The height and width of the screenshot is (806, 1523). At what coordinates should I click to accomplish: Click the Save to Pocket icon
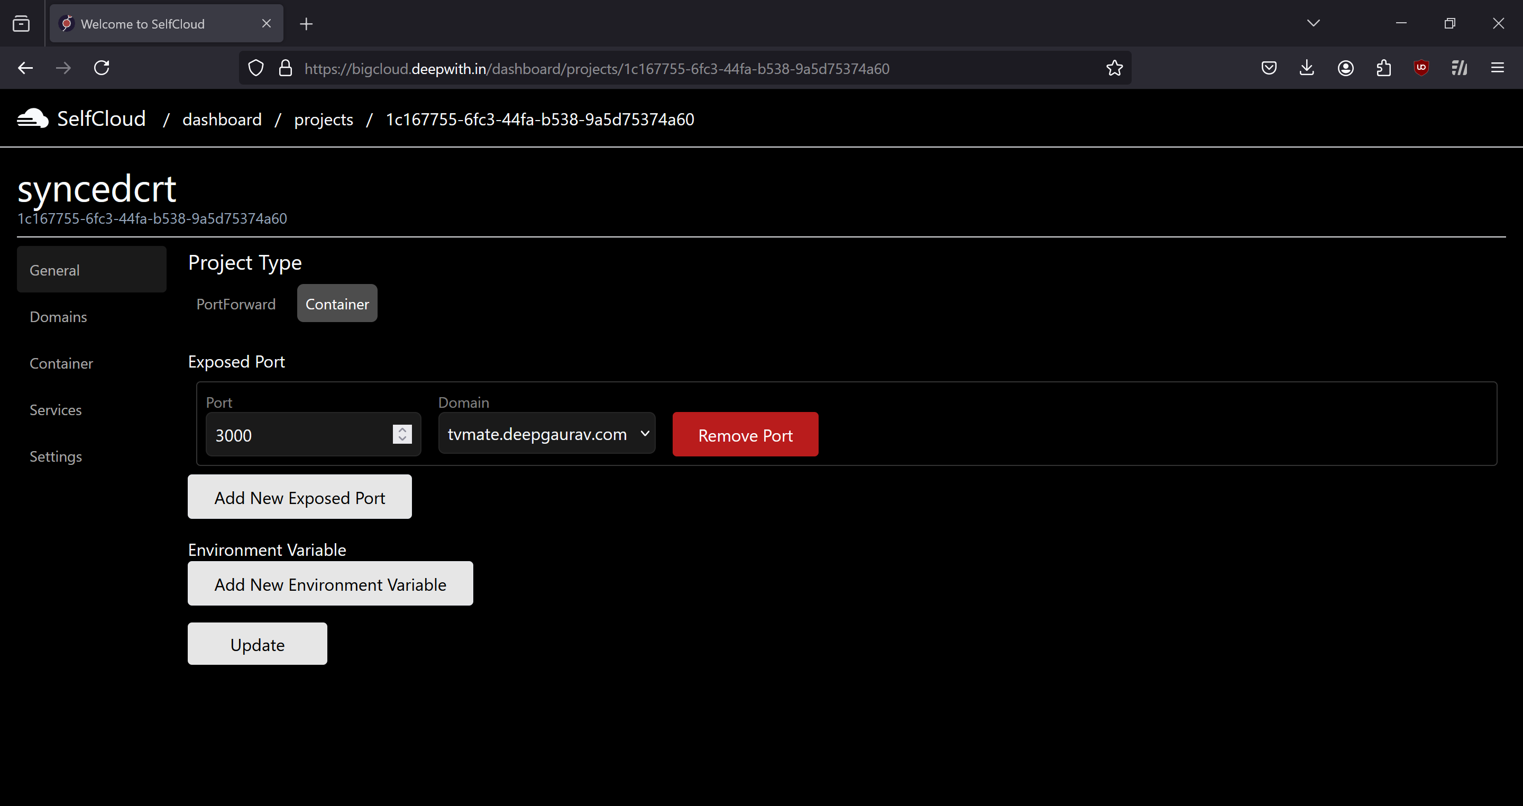[x=1269, y=68]
